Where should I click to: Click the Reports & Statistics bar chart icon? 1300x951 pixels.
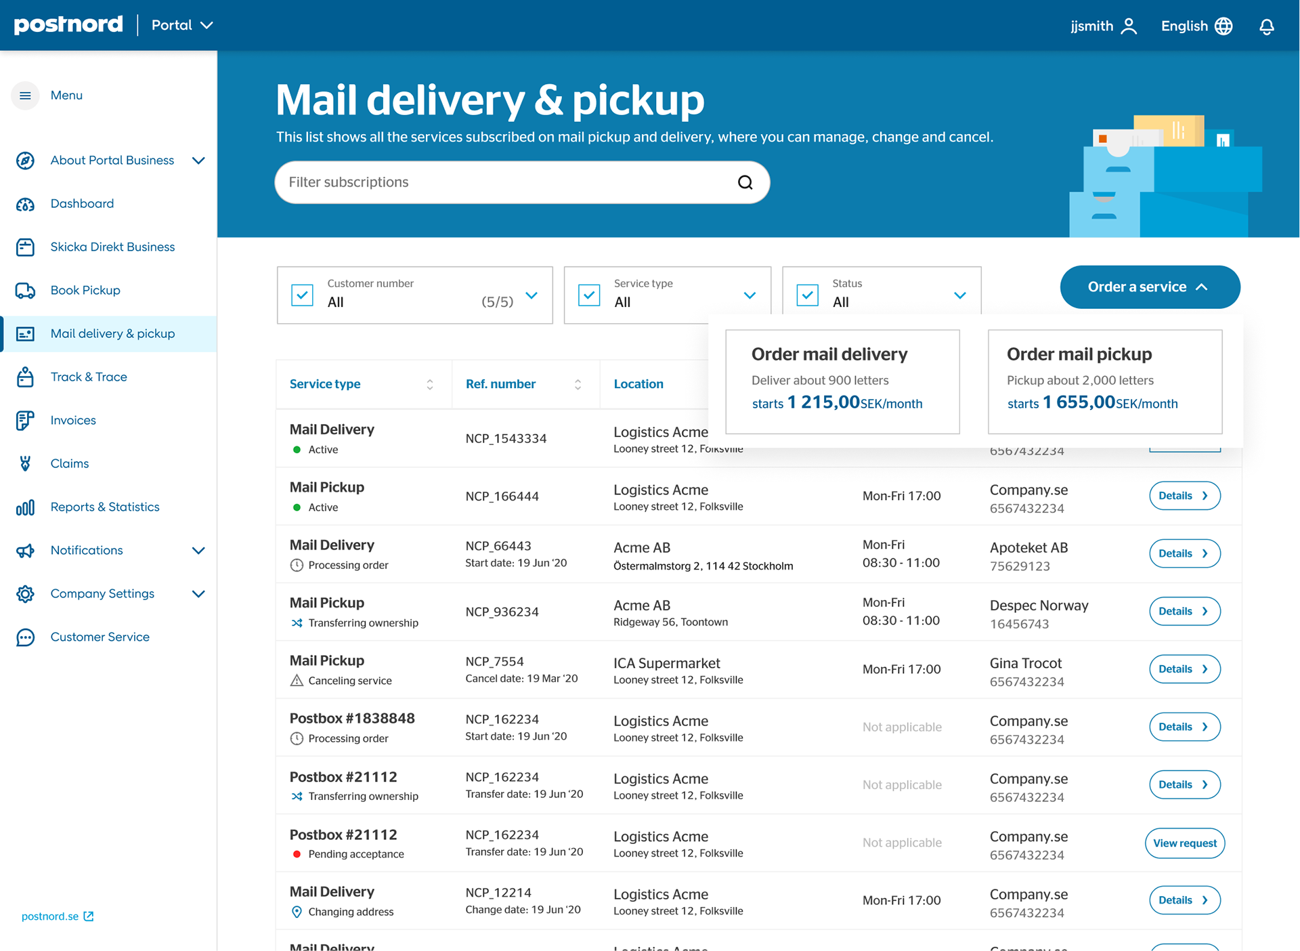tap(25, 507)
